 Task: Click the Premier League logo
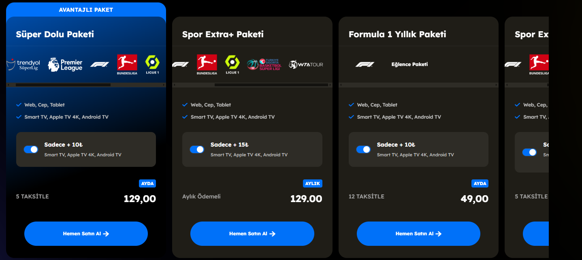tap(65, 64)
